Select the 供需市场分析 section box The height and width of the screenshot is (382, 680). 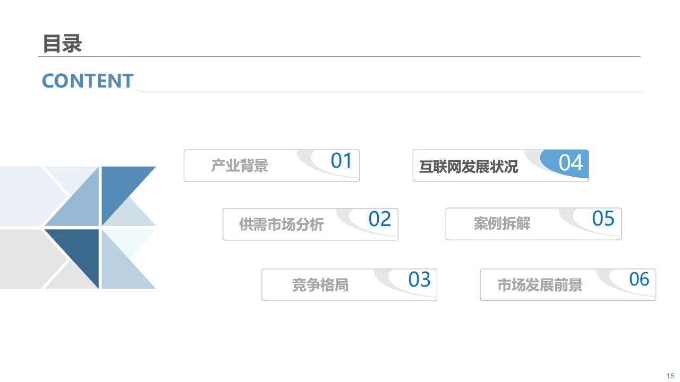pos(281,224)
